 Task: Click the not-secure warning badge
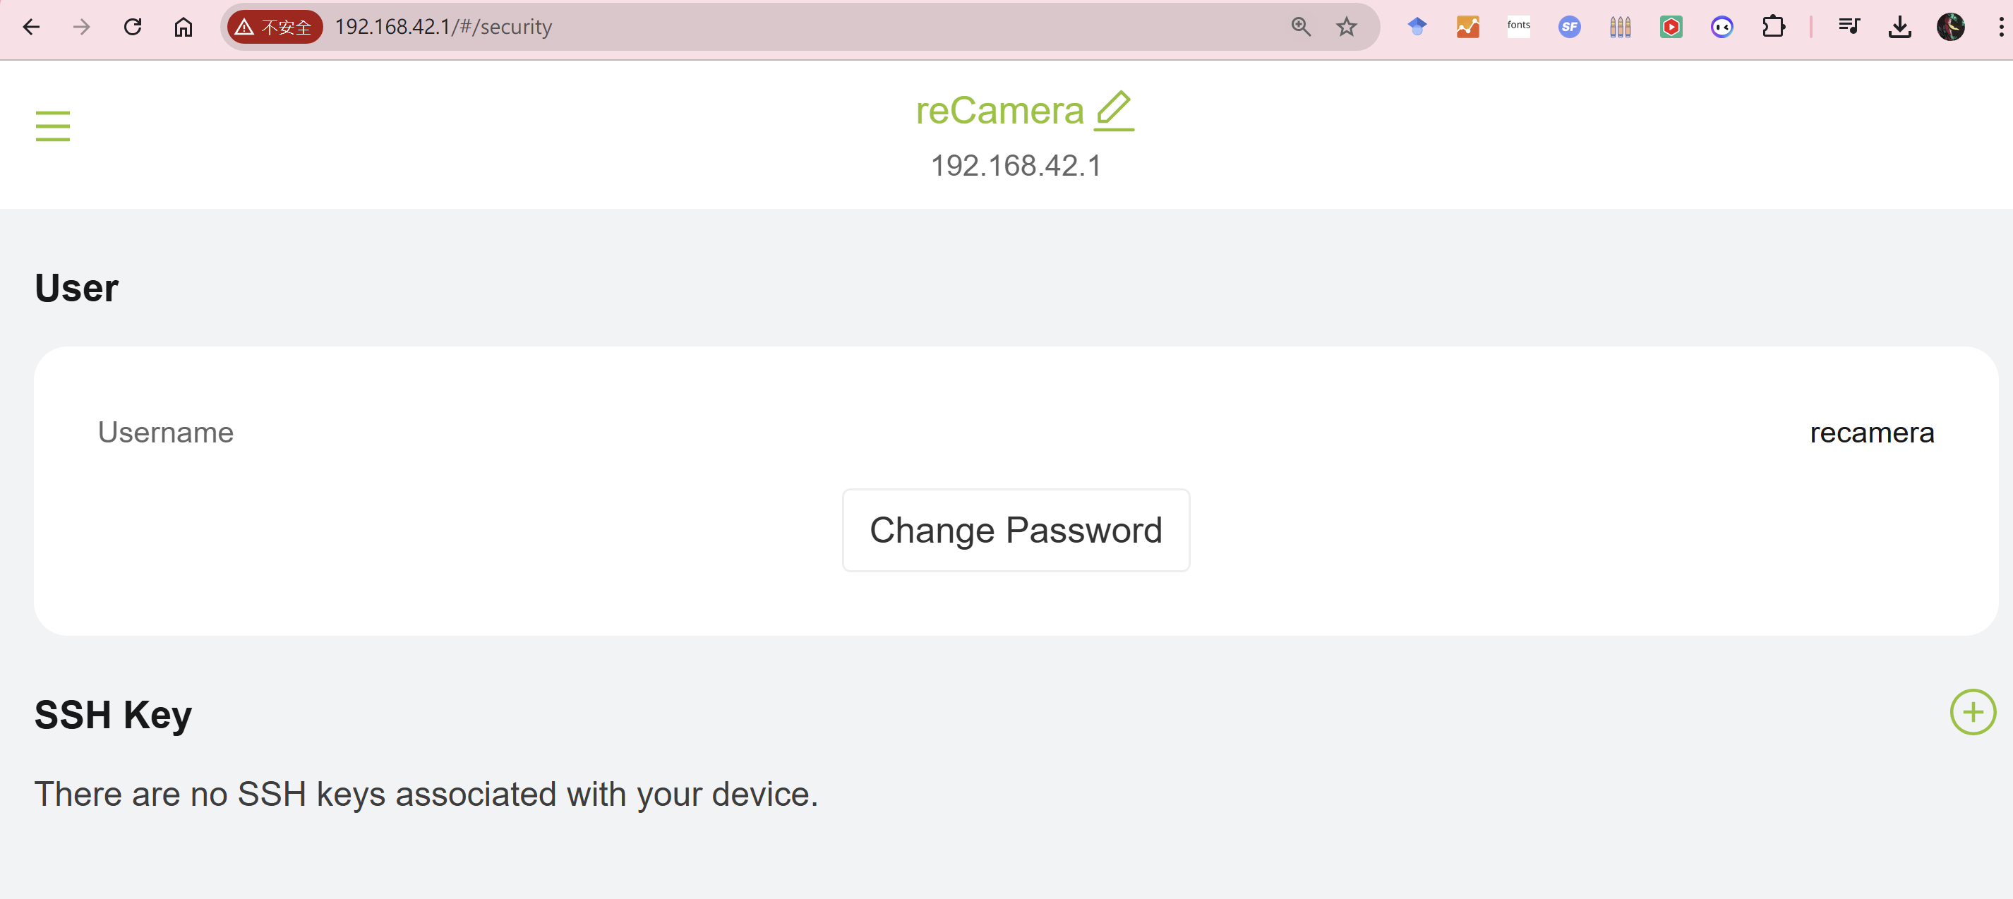click(x=275, y=28)
